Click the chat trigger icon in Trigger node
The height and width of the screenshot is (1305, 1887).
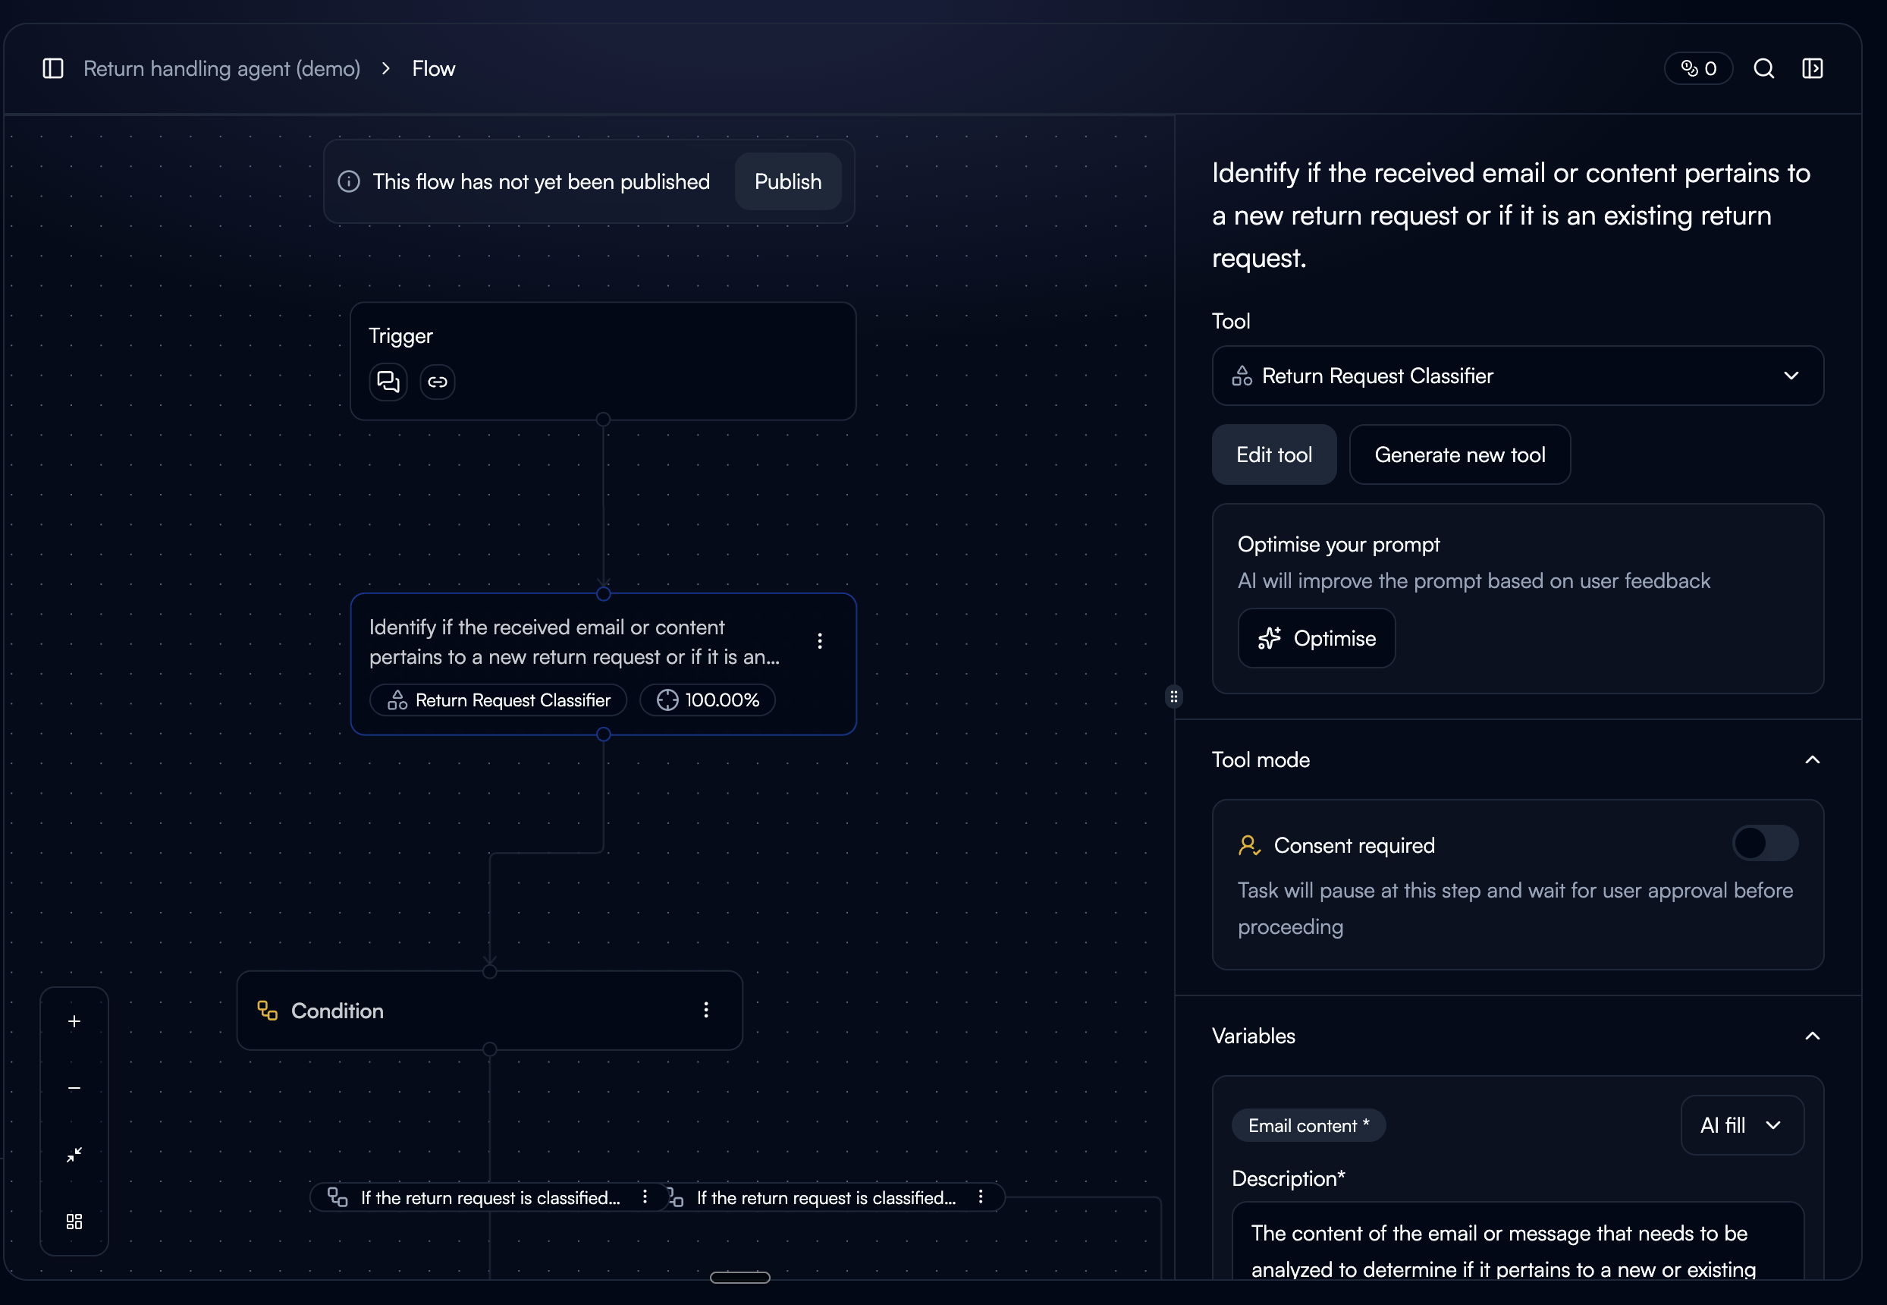click(388, 382)
